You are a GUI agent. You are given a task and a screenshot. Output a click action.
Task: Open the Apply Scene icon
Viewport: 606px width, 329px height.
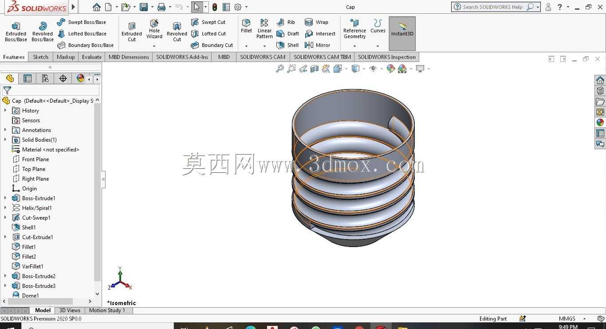[x=402, y=69]
